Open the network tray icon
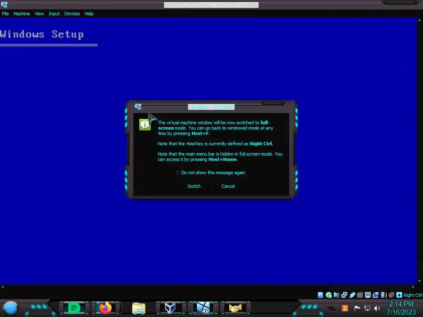Screen dimensions: 423x317 [x=367, y=308]
